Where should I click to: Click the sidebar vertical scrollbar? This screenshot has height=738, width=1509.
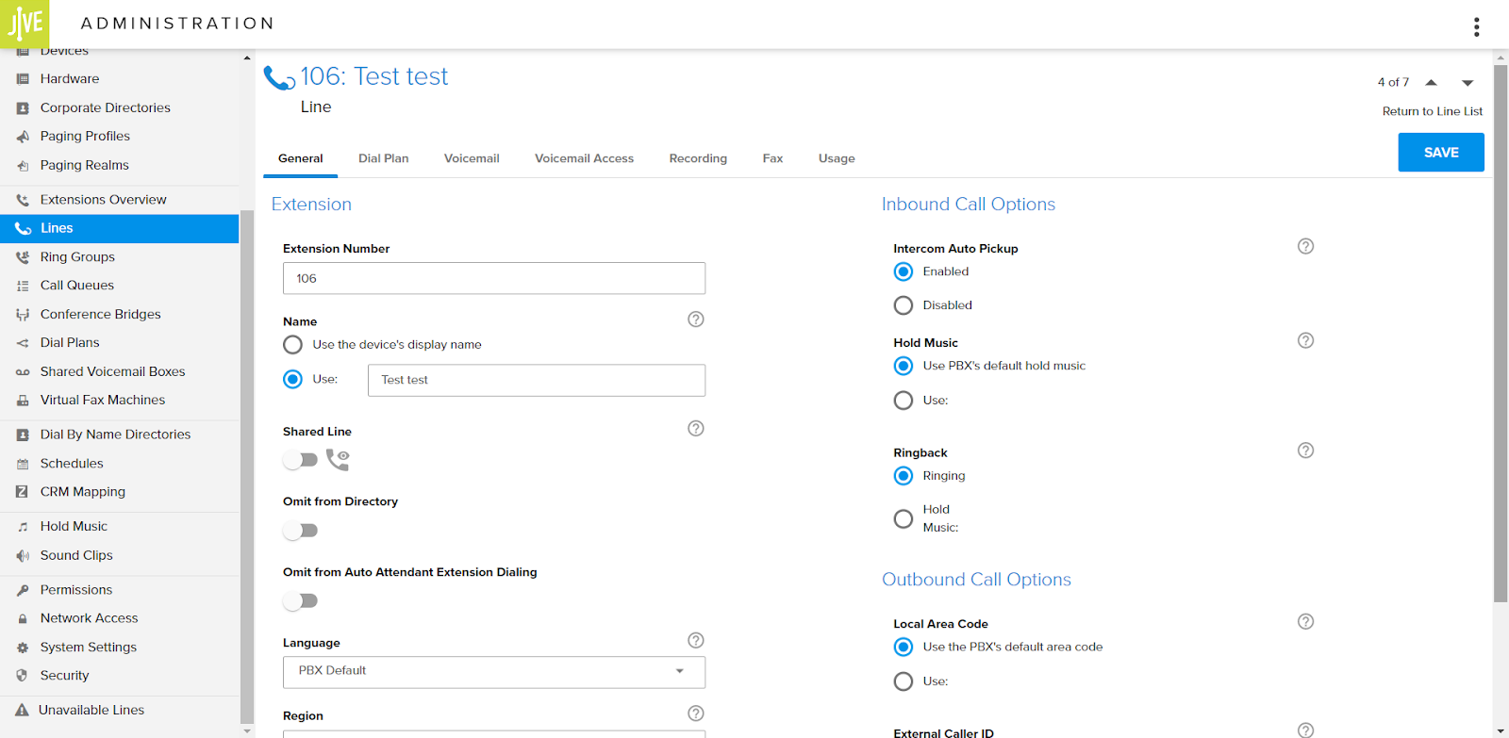(247, 466)
